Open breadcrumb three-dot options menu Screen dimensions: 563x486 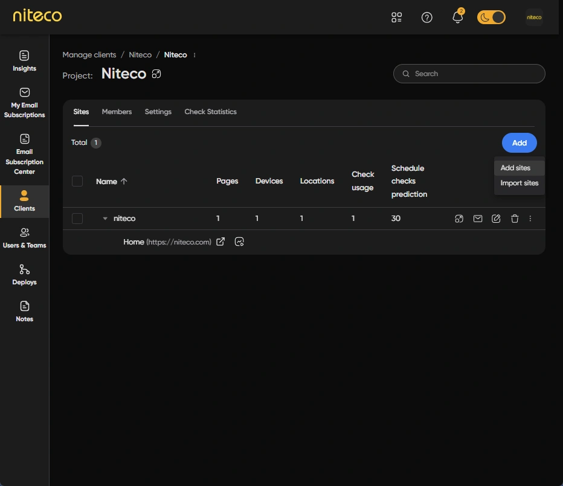pos(195,55)
